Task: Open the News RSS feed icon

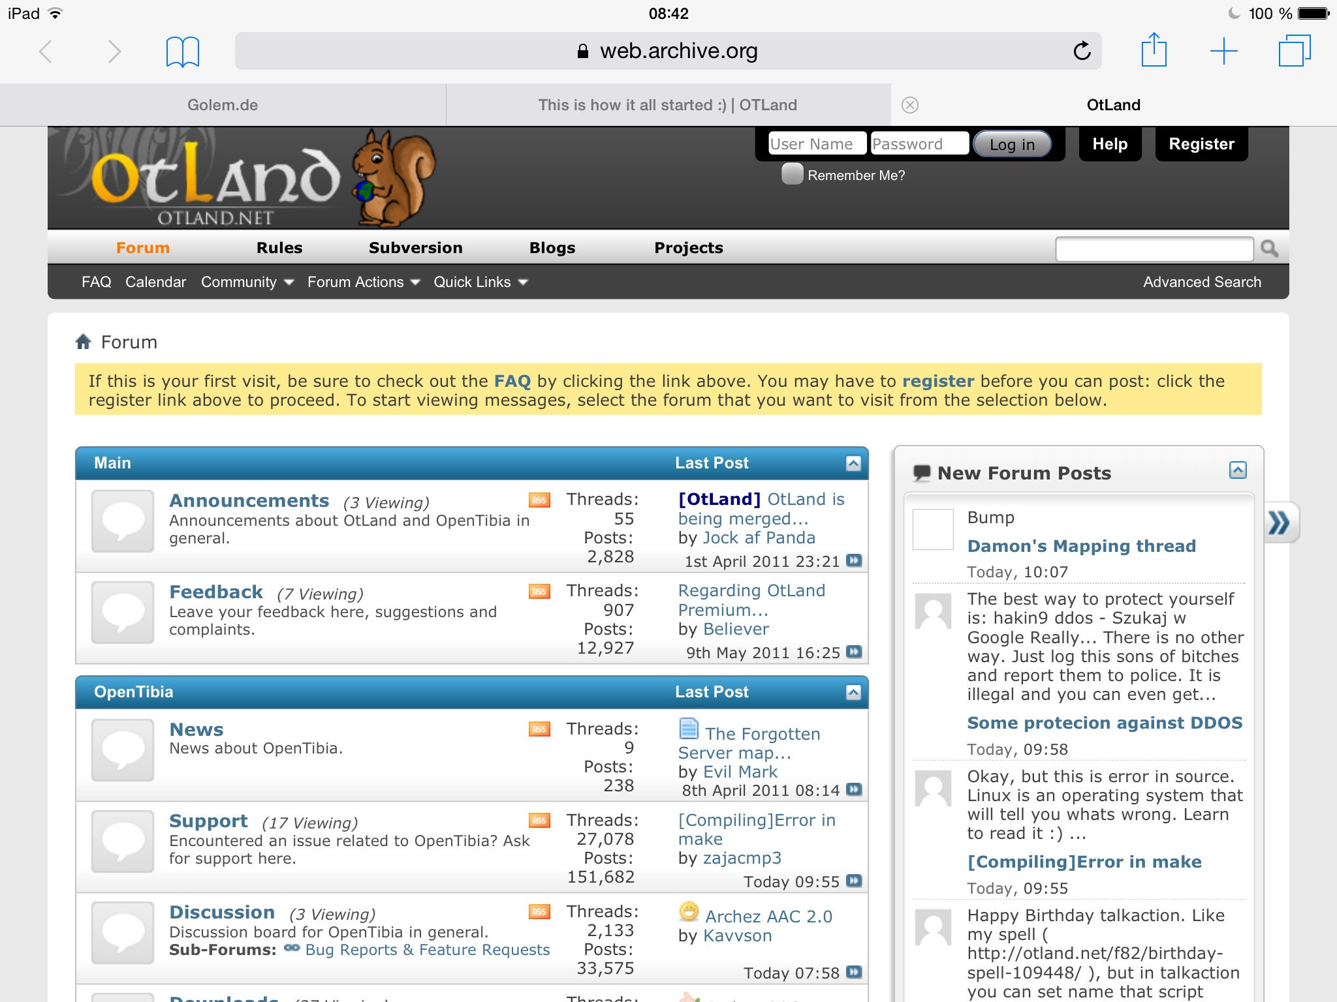Action: click(x=539, y=729)
